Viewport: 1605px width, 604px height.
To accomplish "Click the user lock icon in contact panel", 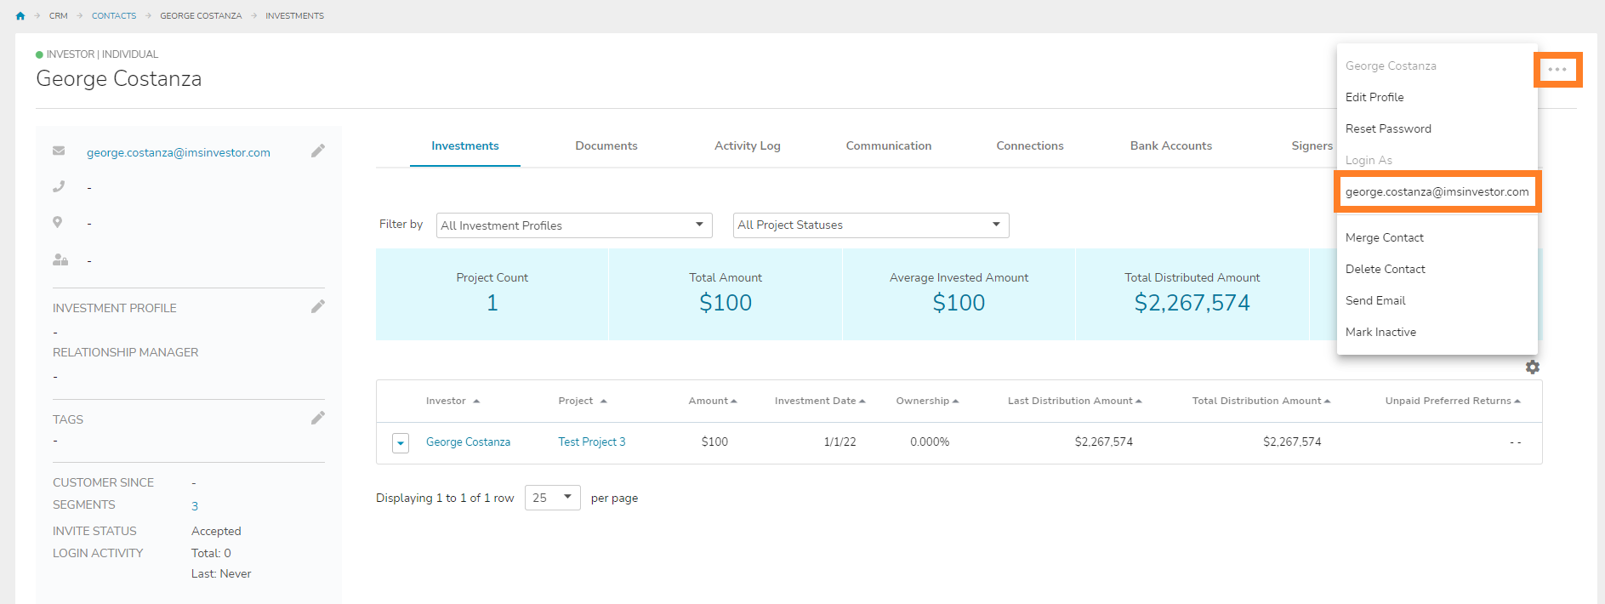I will (x=60, y=259).
